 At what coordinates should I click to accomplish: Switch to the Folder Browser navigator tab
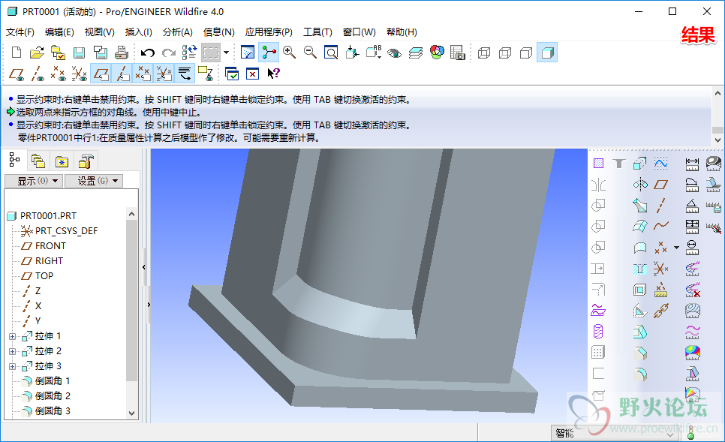pyautogui.click(x=38, y=161)
